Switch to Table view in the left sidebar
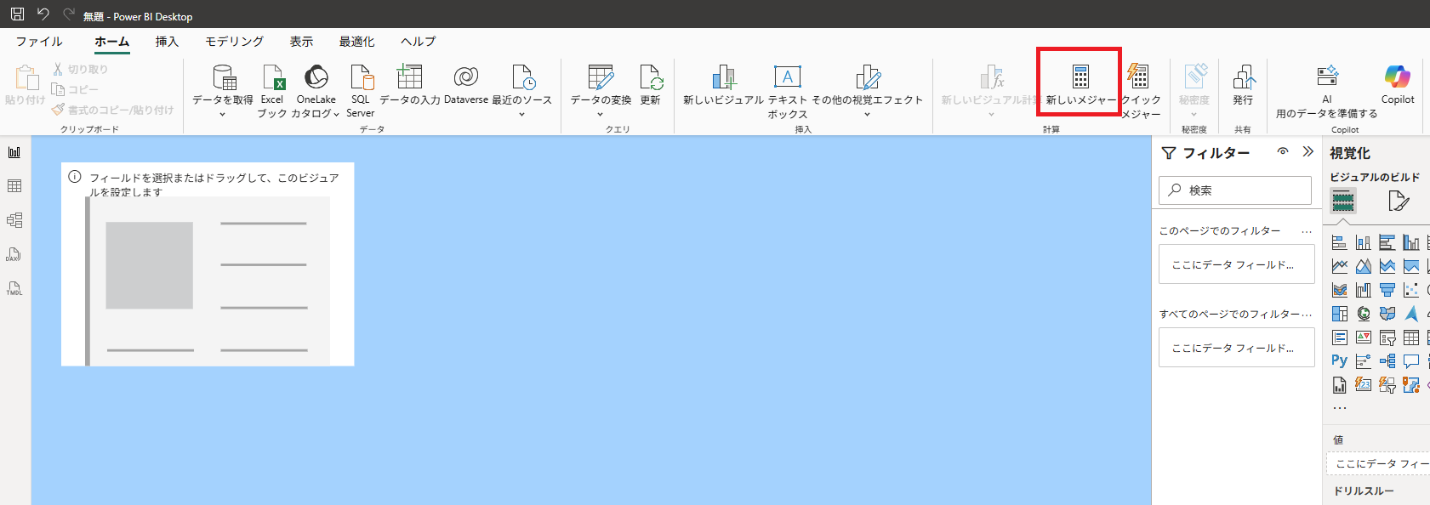Viewport: 1430px width, 505px height. [x=14, y=186]
